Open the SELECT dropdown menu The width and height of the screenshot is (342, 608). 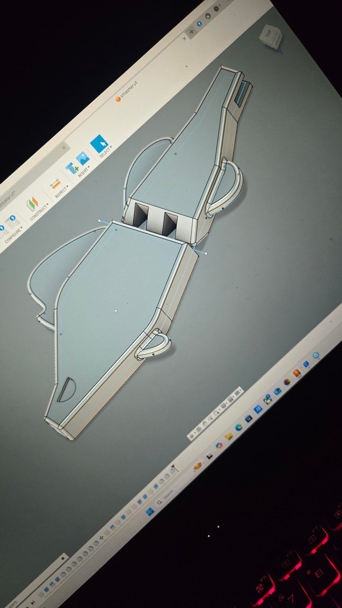(106, 152)
